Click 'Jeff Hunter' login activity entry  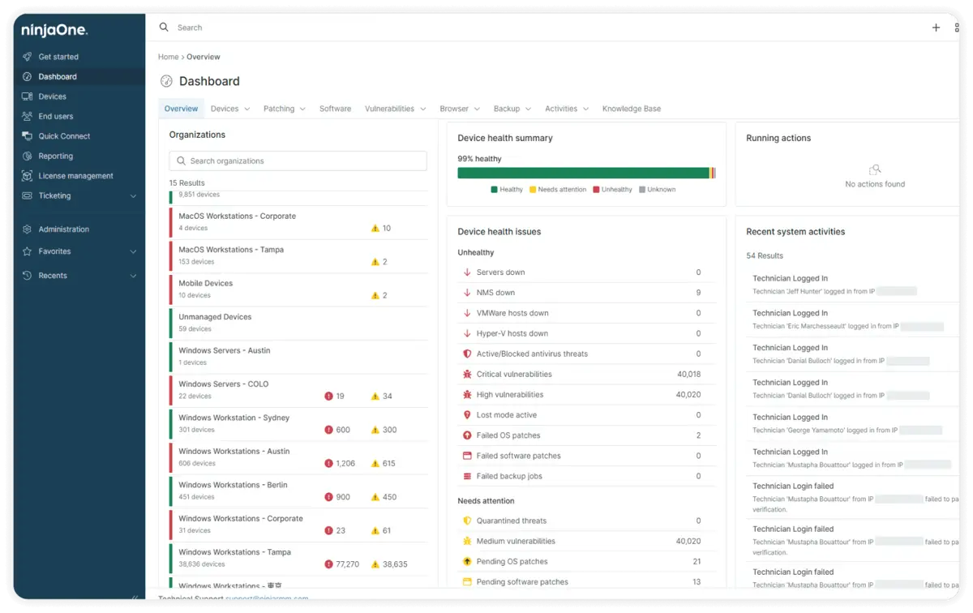pos(851,285)
